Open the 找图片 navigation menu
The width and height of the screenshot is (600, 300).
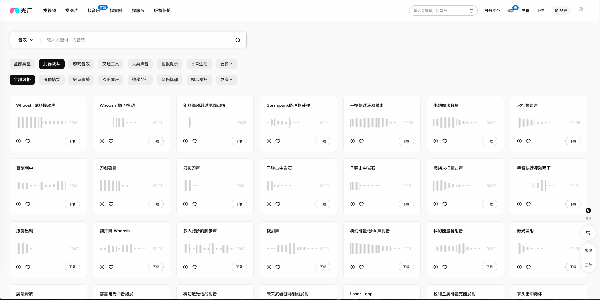72,11
